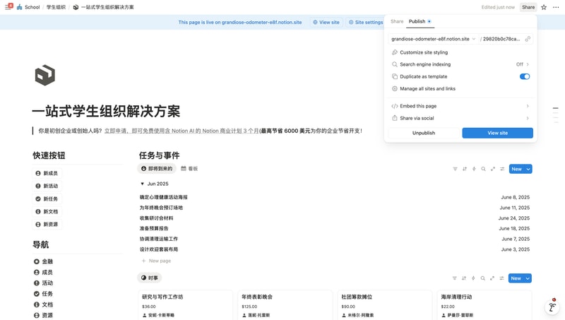Open dropdown arrow beside tasks New button

(x=528, y=169)
